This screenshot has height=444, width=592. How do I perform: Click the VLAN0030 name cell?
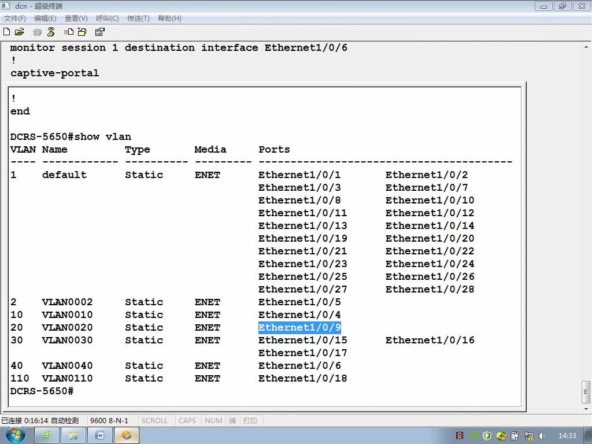pyautogui.click(x=67, y=340)
